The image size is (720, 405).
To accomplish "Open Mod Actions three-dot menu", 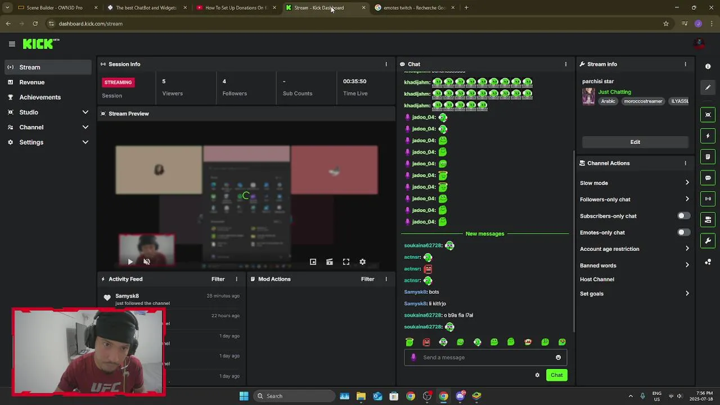I will click(x=386, y=279).
